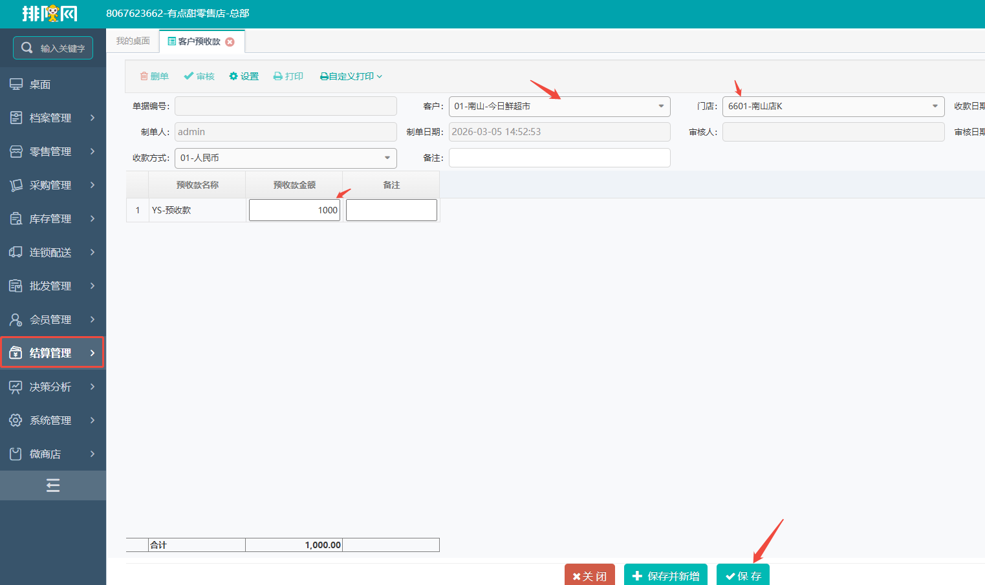The image size is (985, 585).
Task: Click the search magnifier icon in sidebar
Action: [27, 48]
